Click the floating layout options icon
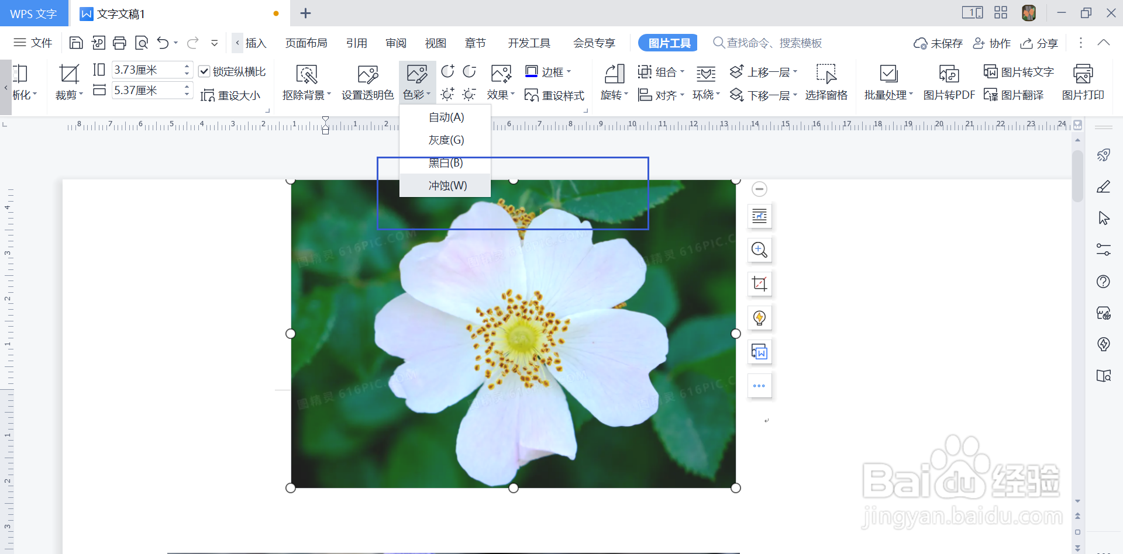This screenshot has height=554, width=1123. pos(759,216)
